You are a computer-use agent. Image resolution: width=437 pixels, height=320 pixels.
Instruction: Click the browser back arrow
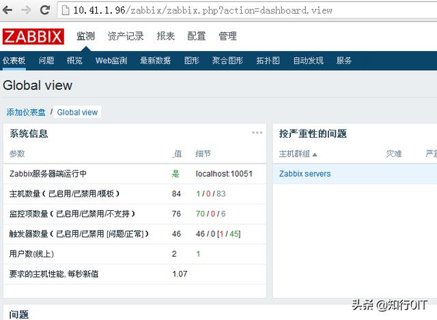tap(8, 10)
